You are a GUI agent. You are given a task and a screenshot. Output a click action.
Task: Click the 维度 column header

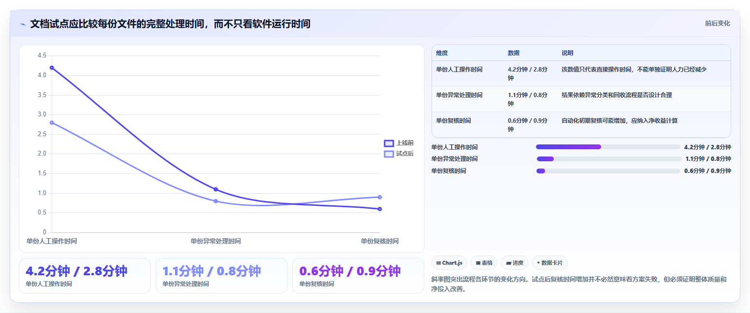(x=442, y=53)
